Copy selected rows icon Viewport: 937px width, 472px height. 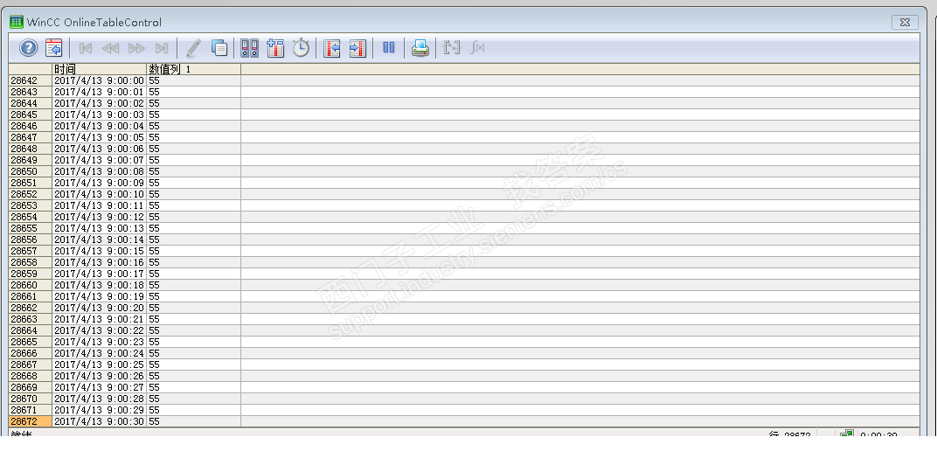(219, 48)
